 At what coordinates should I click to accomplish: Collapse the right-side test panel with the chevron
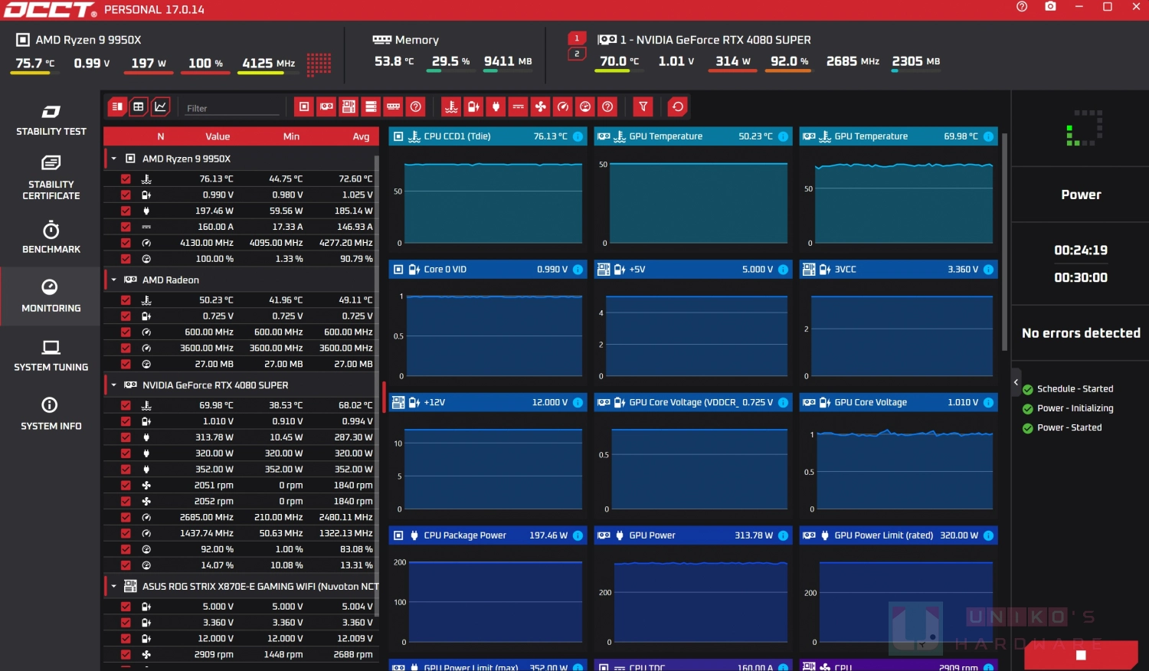pyautogui.click(x=1016, y=381)
